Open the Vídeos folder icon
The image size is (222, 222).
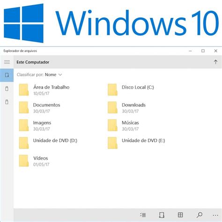click(24, 161)
